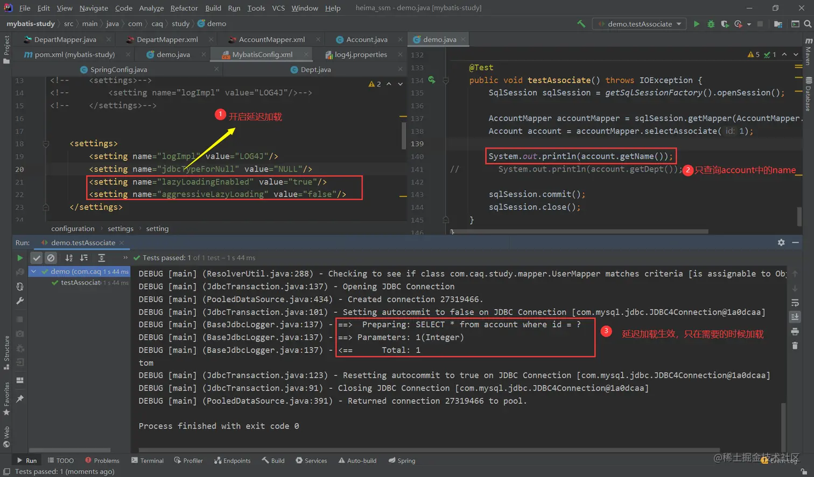Toggle the Maven tool window stripe
The height and width of the screenshot is (477, 814).
(809, 52)
